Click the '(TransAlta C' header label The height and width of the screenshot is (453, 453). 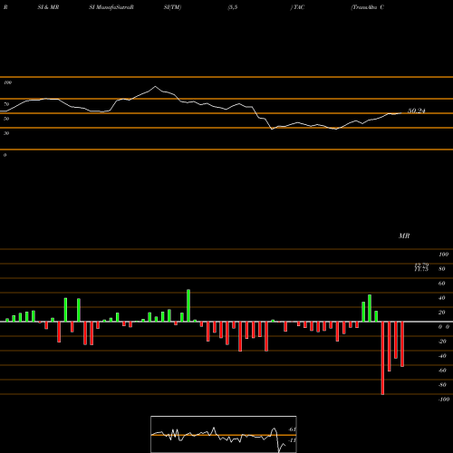pos(368,7)
